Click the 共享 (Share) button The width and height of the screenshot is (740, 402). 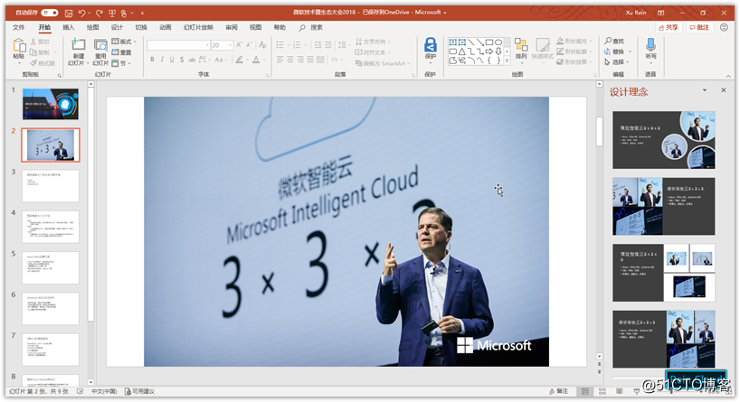point(669,27)
